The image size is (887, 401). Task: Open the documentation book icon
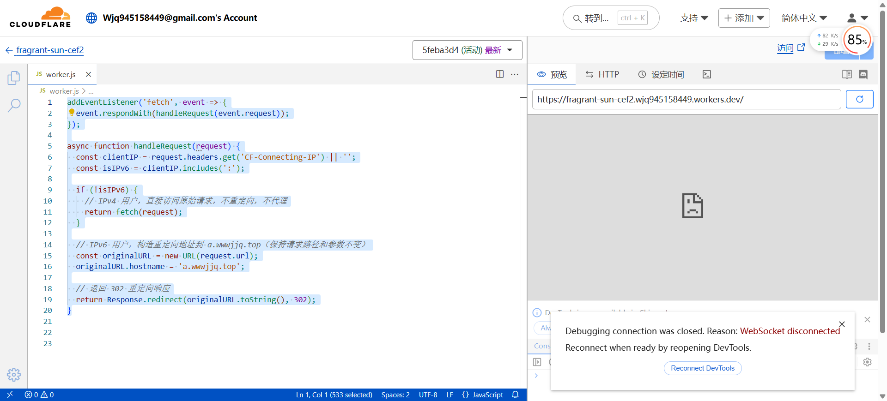(847, 74)
